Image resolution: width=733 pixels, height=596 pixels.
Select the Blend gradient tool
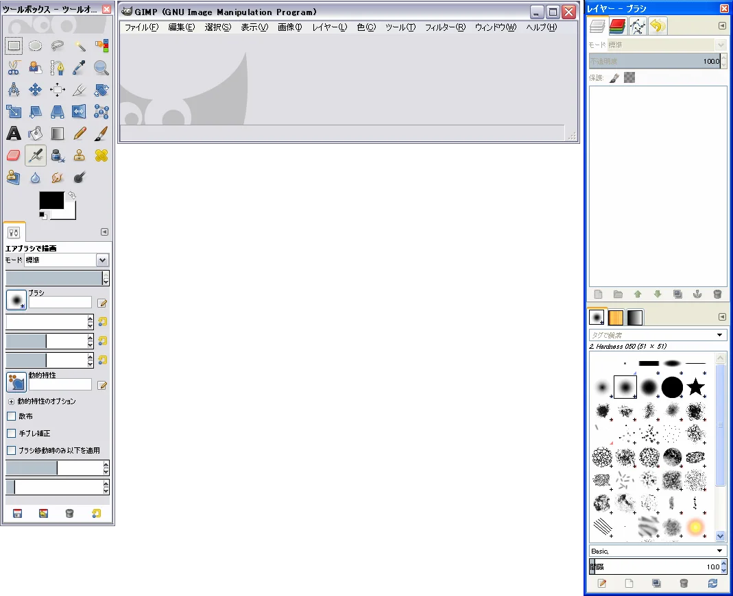coord(58,134)
